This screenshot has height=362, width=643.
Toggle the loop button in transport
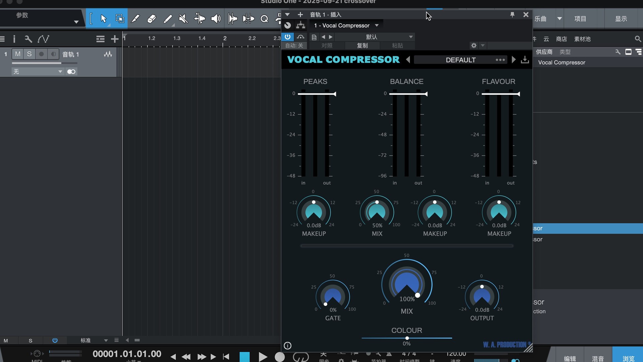pyautogui.click(x=301, y=357)
